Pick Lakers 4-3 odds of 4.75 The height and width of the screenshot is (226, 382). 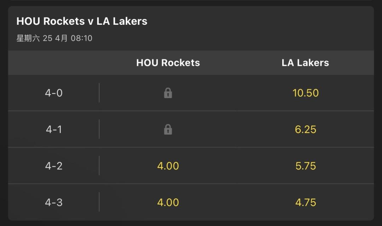click(305, 203)
